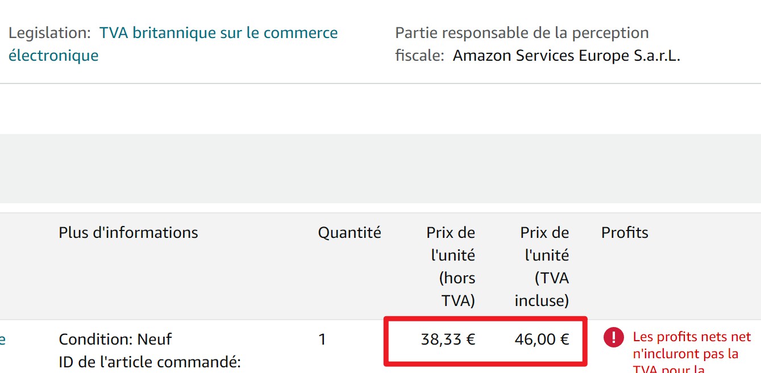Select the Amazon Services Europe S.a.r.L. text

[565, 55]
